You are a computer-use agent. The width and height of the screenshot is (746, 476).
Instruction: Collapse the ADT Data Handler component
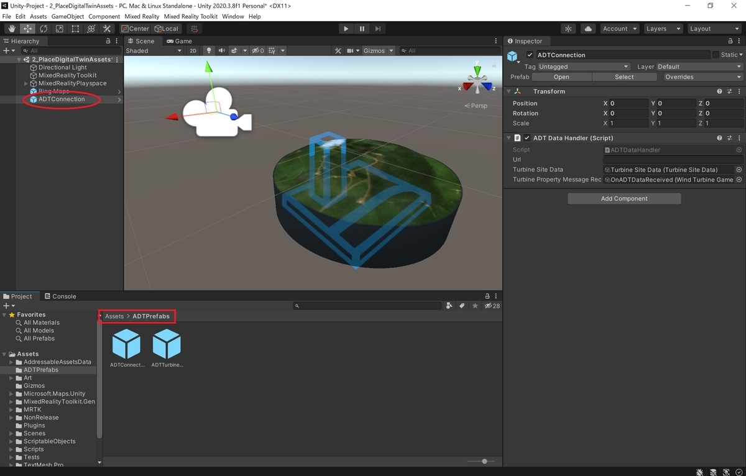(x=509, y=138)
